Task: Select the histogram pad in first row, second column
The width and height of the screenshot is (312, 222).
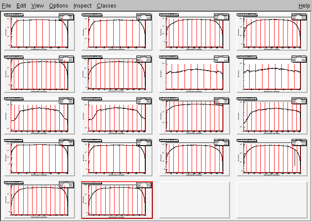Action: [117, 32]
